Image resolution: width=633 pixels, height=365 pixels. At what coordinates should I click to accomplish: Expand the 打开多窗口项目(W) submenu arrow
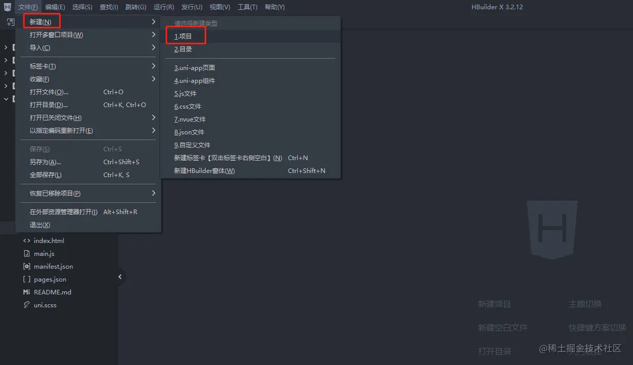tap(153, 34)
